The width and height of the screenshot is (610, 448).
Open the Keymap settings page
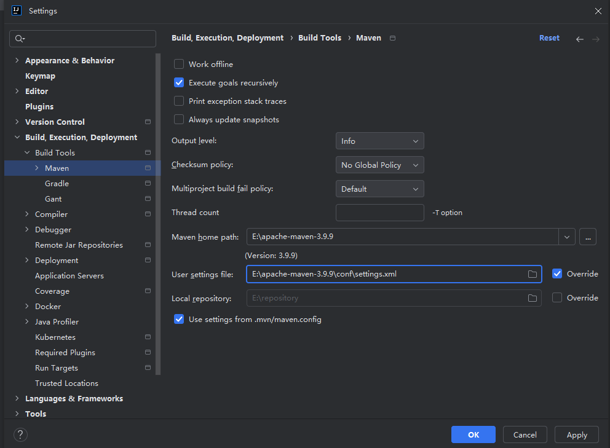(40, 76)
